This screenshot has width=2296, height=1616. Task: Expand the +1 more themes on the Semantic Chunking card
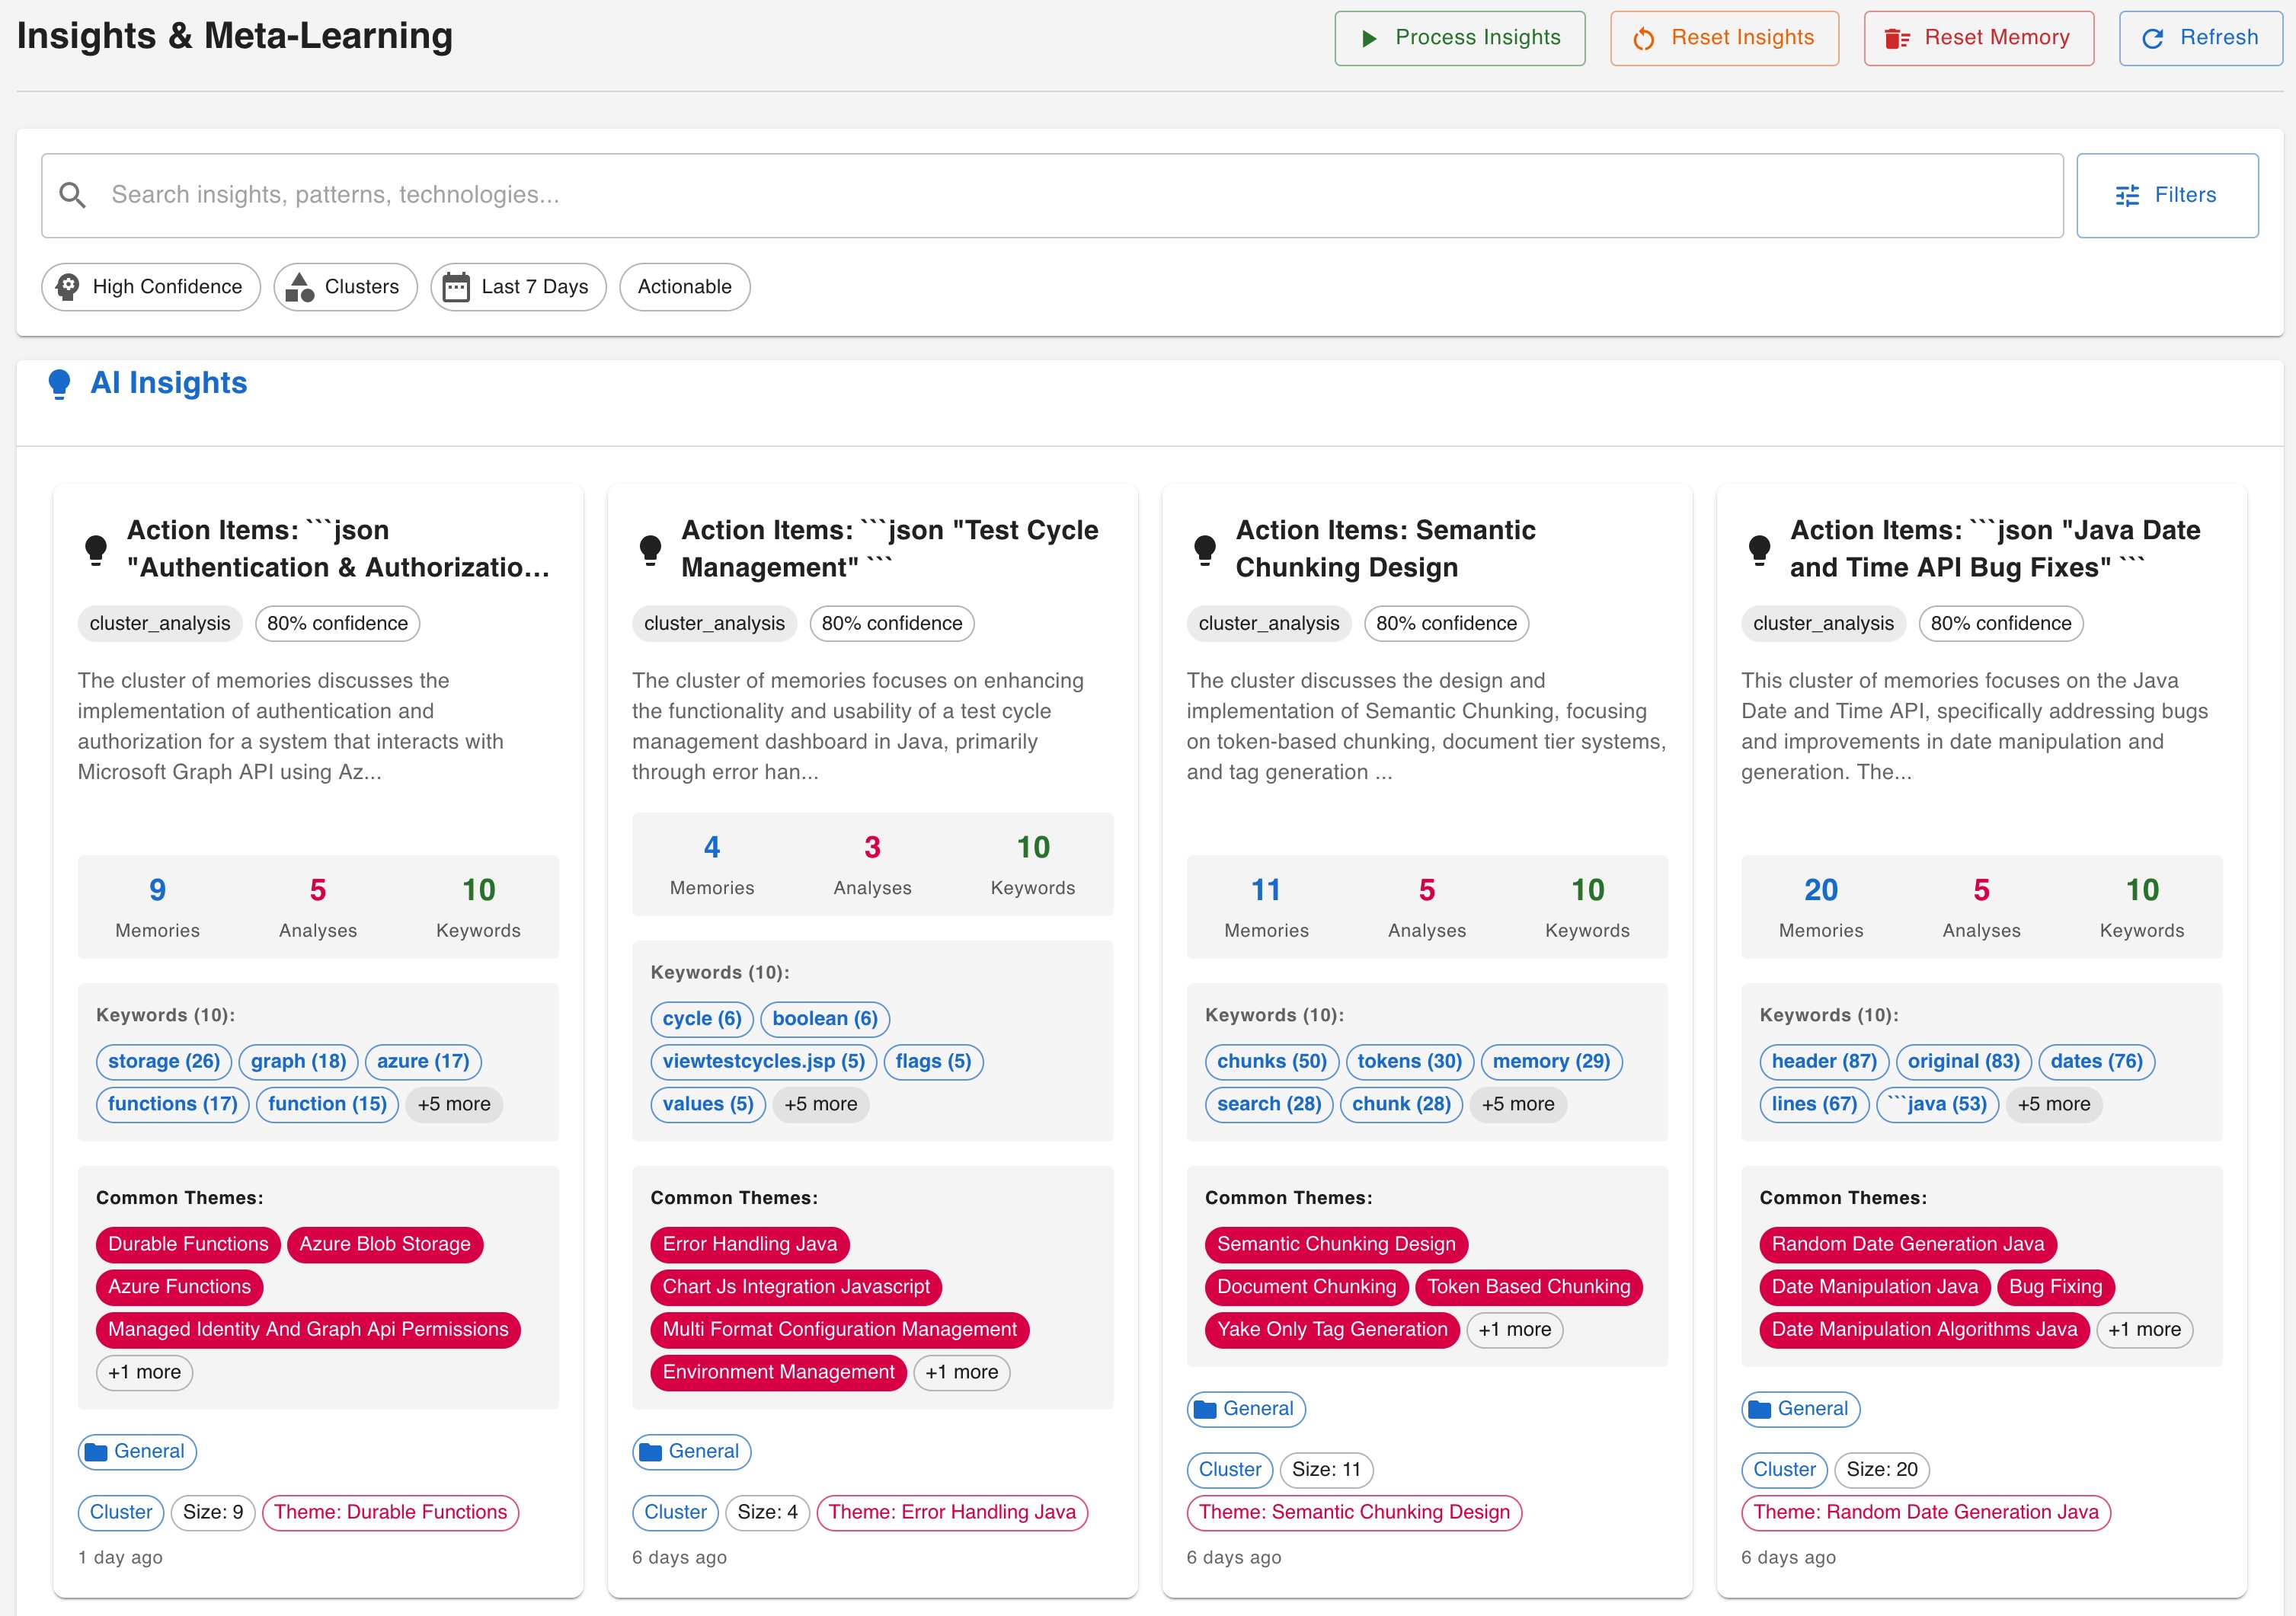pyautogui.click(x=1514, y=1330)
